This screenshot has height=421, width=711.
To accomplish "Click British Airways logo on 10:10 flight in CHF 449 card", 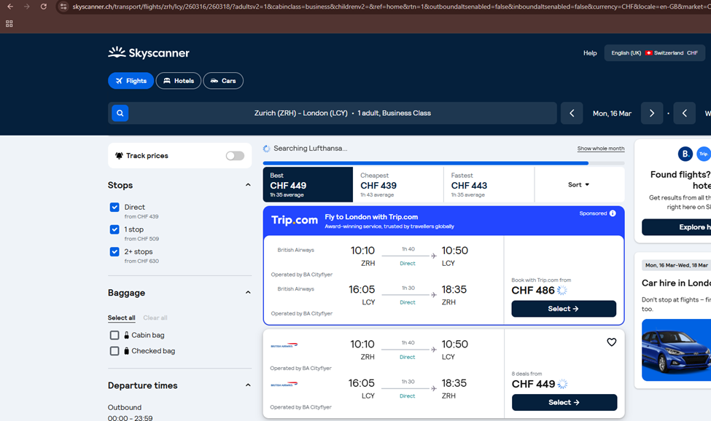I will [x=284, y=345].
